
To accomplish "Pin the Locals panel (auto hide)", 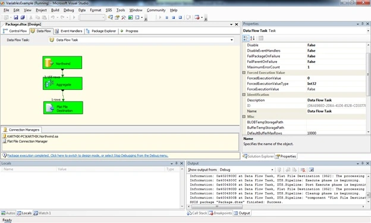I will coord(176,164).
